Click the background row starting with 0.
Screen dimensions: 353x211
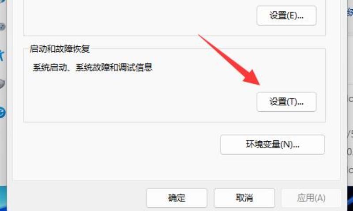click(350, 152)
